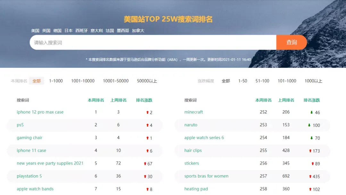Filter this week's rank by 1-1000

[56, 81]
